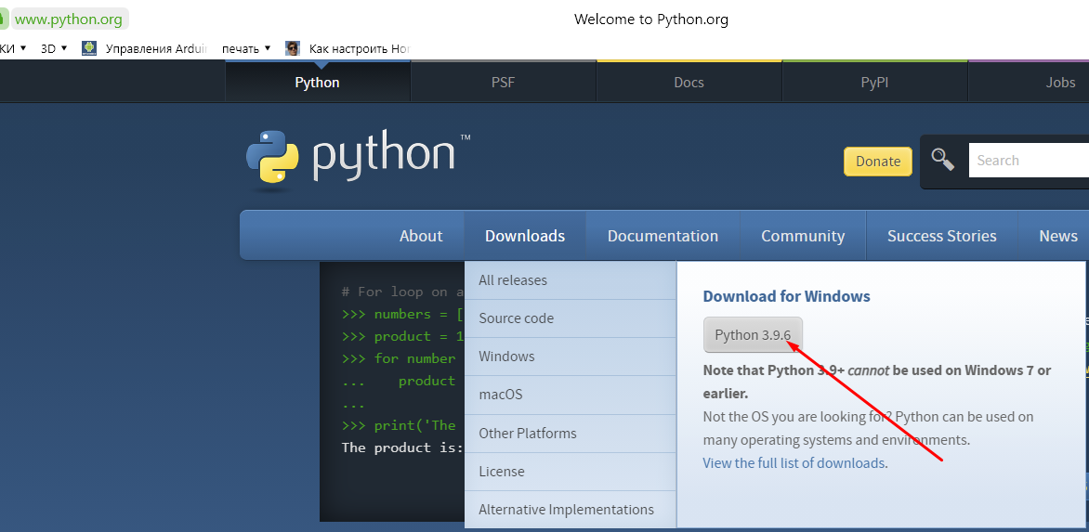Switch to the PyPI top tab

coord(875,82)
